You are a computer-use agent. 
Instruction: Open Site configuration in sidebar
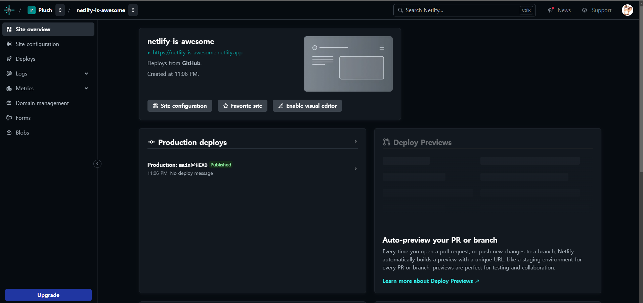(48, 44)
